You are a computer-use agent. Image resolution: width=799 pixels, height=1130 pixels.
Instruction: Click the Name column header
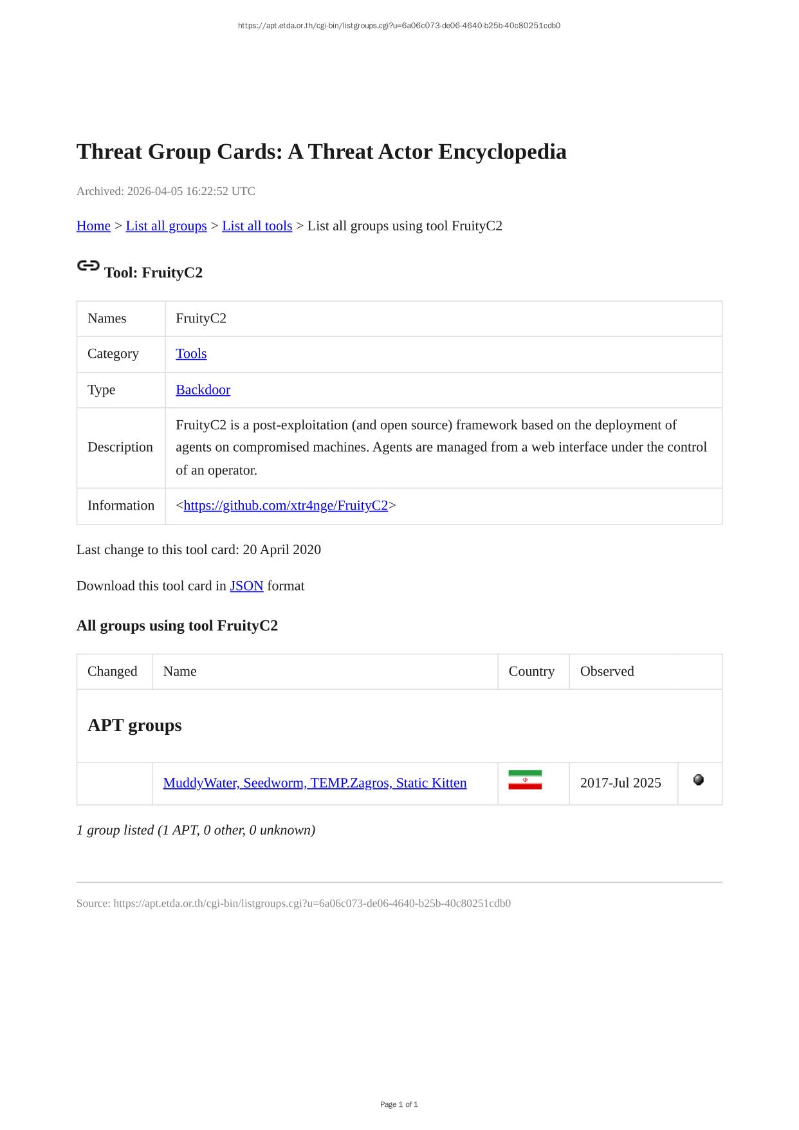click(180, 671)
